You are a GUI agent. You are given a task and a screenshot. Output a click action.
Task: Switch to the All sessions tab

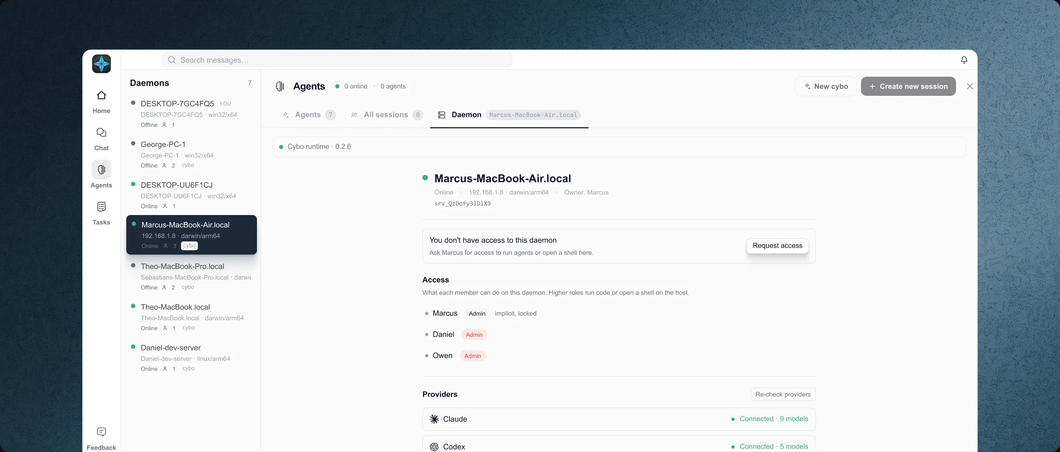(x=387, y=115)
